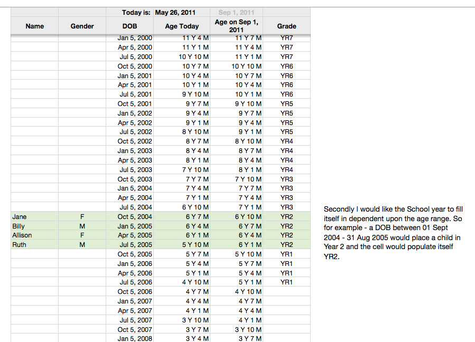Image resolution: width=475 pixels, height=342 pixels.
Task: Click Age Today cell 5 Y 10 M
Action: point(182,244)
